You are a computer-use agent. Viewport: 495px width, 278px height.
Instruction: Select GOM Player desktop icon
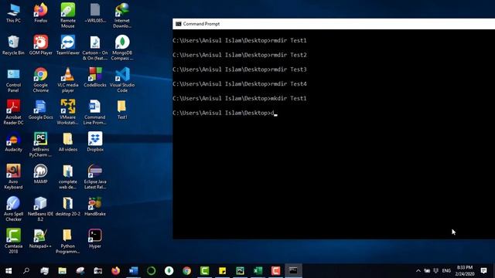pos(41,46)
